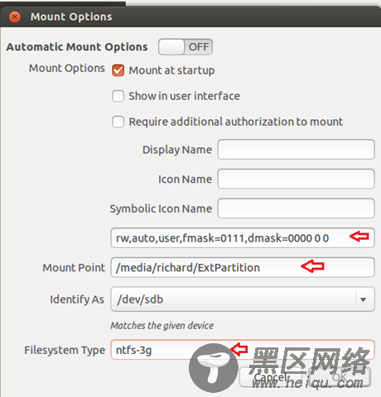Click the Filesystem Type ntfs-3g field
The height and width of the screenshot is (397, 381).
pyautogui.click(x=243, y=350)
